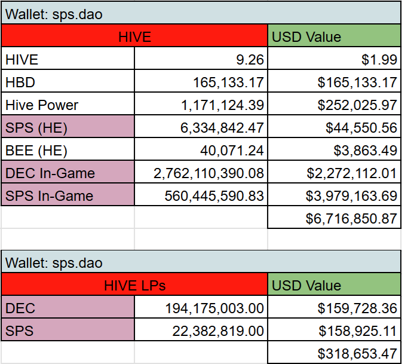Click the pink SPS (HE) label cell

(67, 126)
